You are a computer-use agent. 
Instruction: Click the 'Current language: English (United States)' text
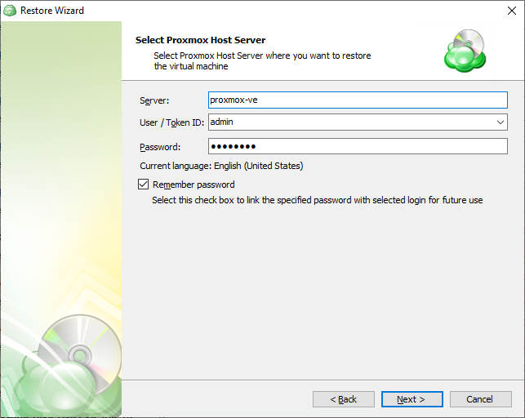click(x=221, y=166)
